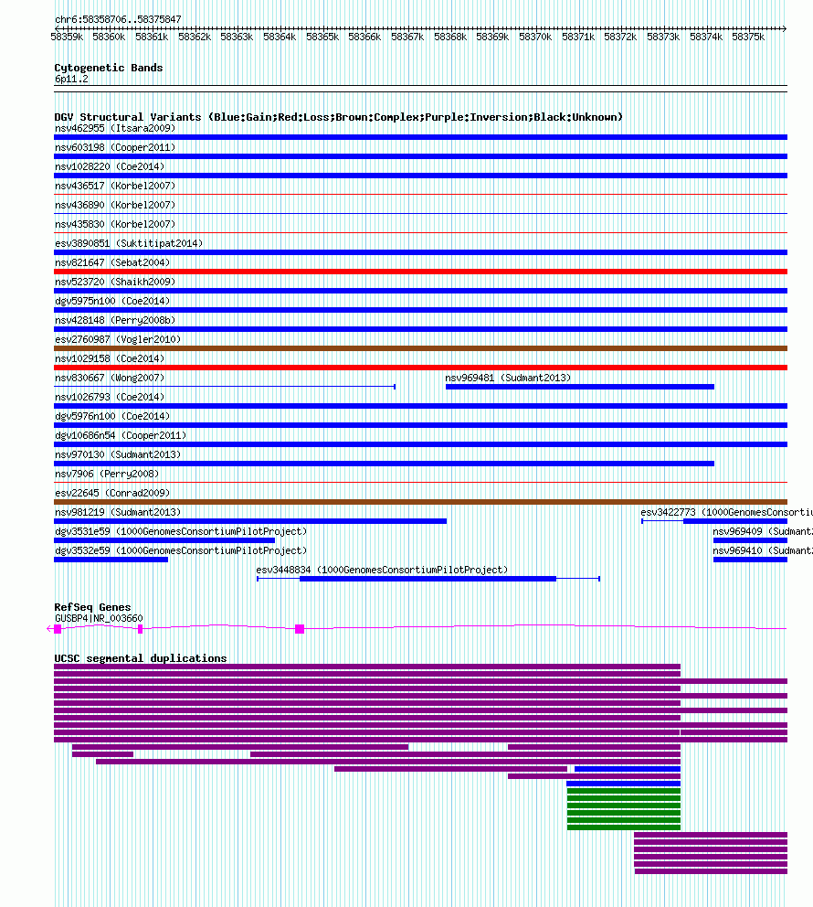Open nsv428148 (Perry2008b) label

(x=115, y=320)
